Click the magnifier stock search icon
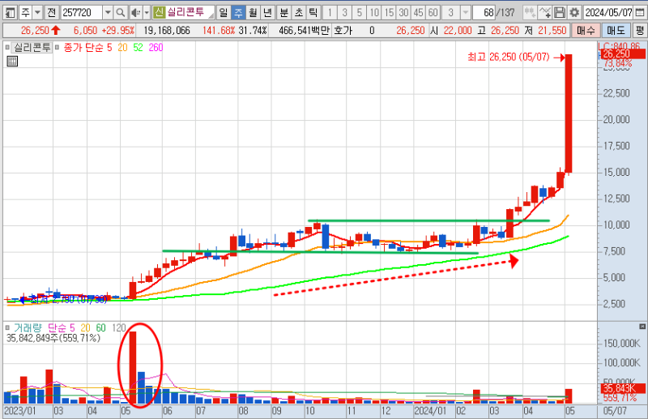This screenshot has height=419, width=648. (x=120, y=13)
